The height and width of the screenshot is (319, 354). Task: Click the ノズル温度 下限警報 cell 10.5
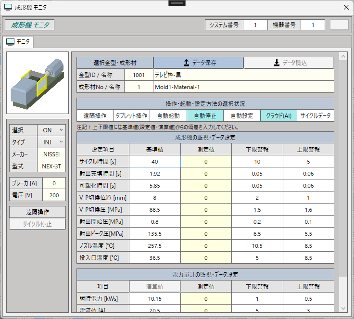point(257,246)
